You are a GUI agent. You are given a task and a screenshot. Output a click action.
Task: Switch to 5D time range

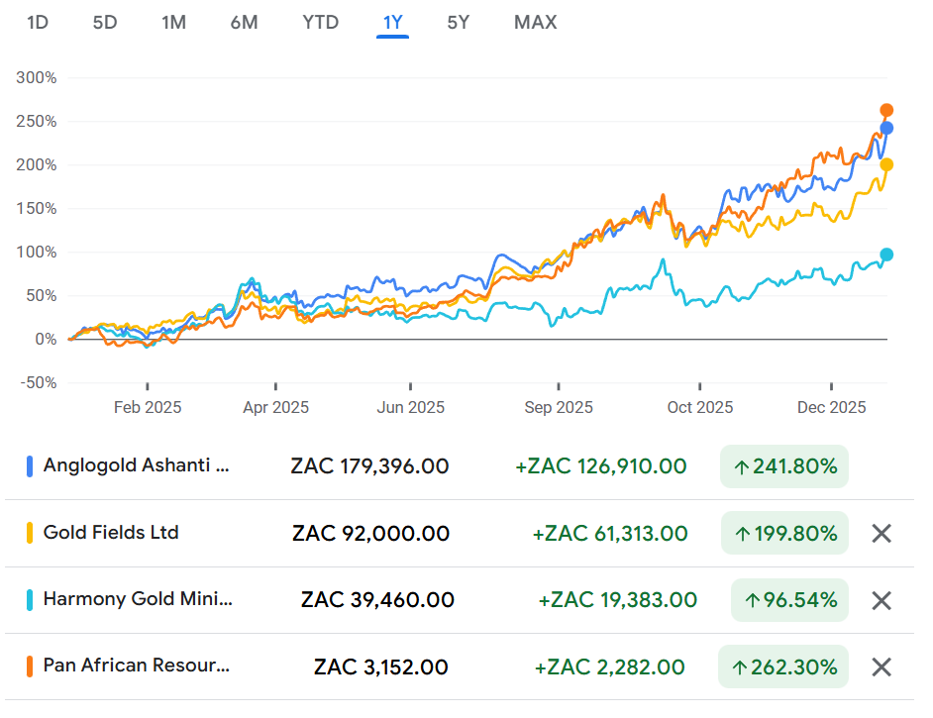pos(105,22)
